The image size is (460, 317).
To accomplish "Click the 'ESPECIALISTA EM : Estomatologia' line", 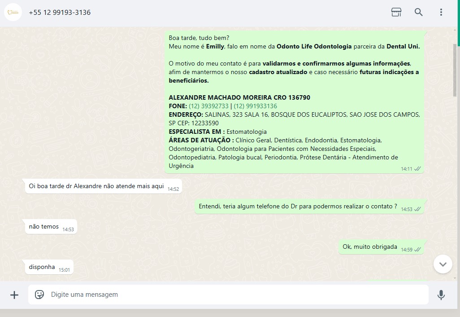I will (x=218, y=132).
